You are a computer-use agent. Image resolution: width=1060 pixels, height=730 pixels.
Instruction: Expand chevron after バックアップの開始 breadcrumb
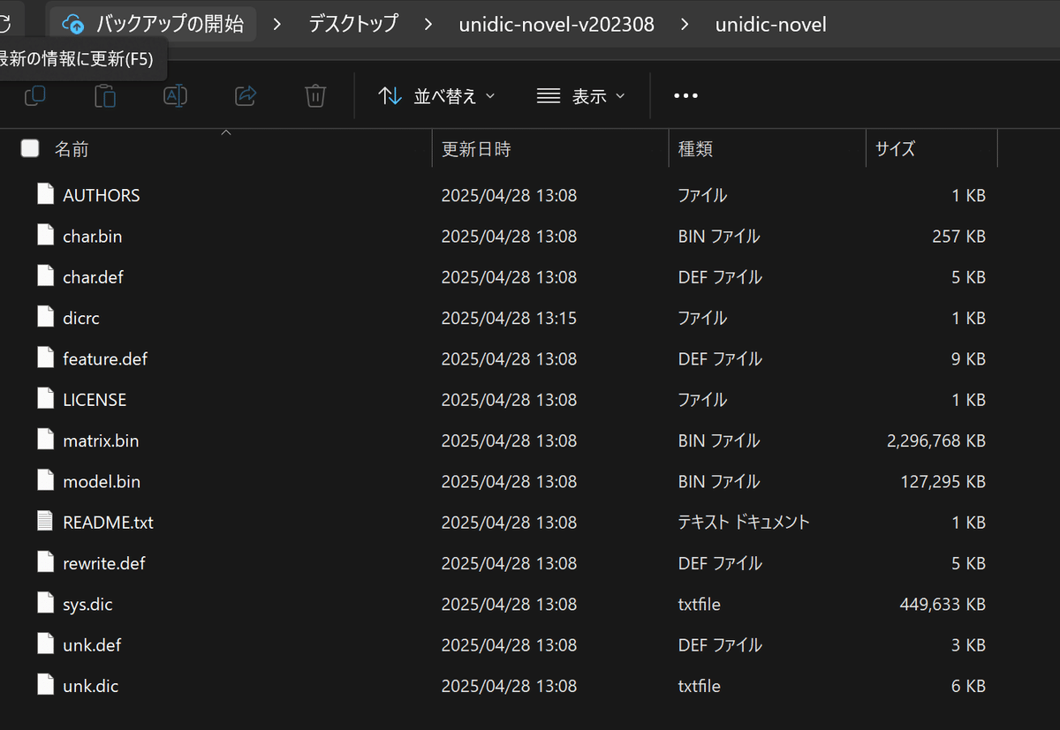pyautogui.click(x=277, y=24)
